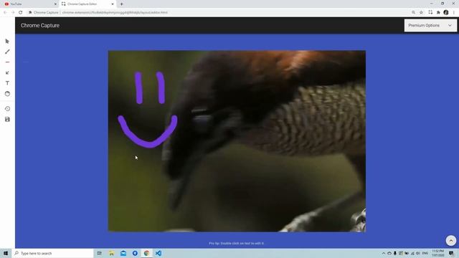Select the freehand brush tool
This screenshot has width=459, height=258.
tap(7, 52)
